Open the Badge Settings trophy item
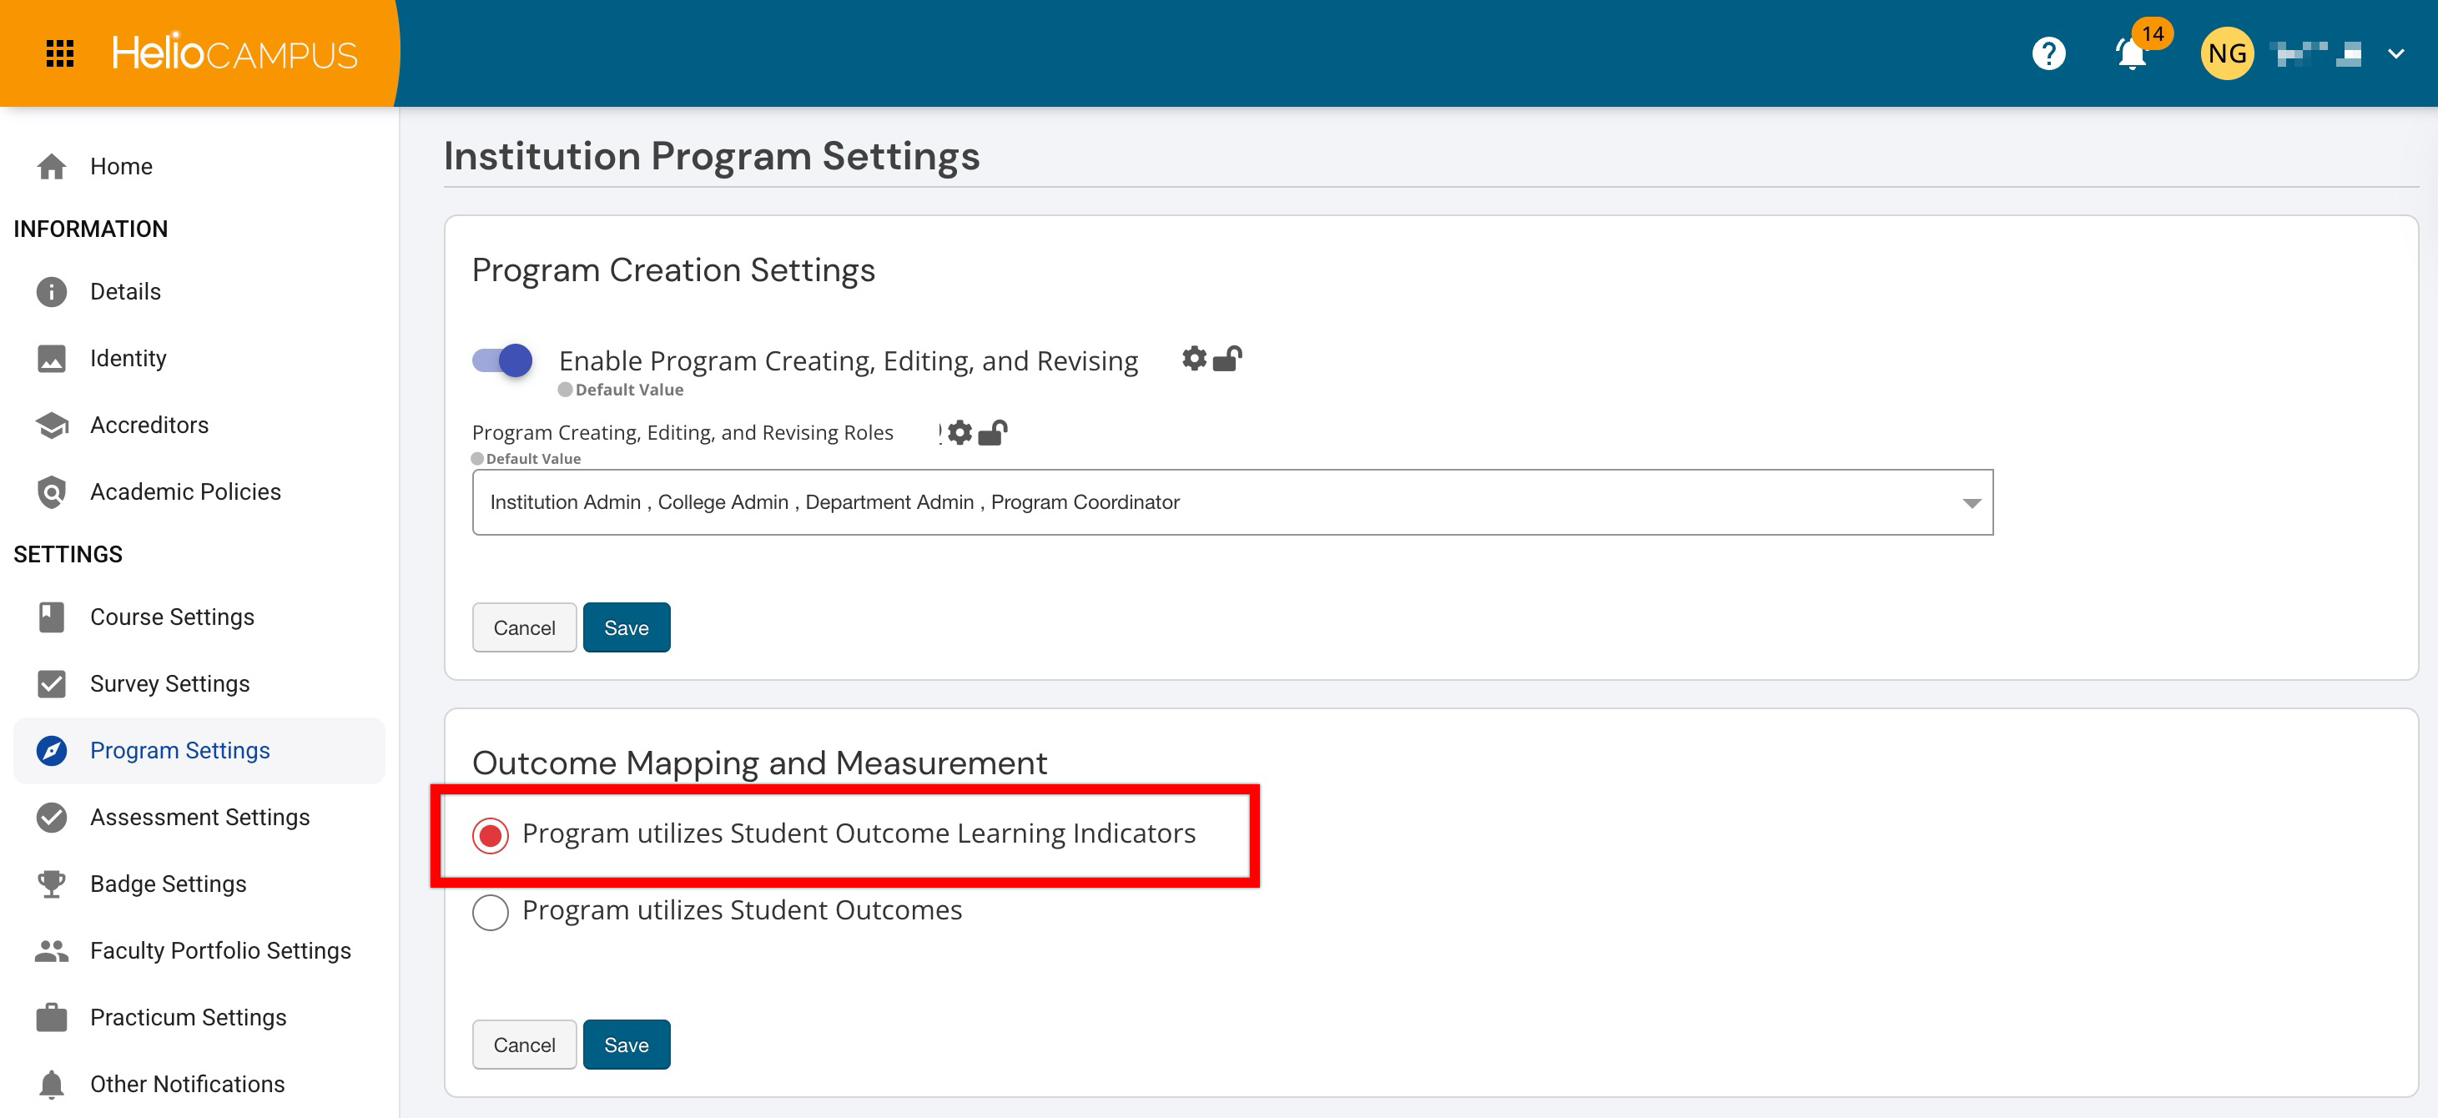 tap(168, 884)
